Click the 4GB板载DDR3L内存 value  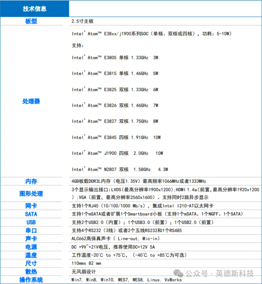pyautogui.click(x=139, y=181)
